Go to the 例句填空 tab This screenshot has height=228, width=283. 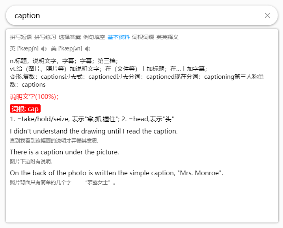click(x=94, y=37)
